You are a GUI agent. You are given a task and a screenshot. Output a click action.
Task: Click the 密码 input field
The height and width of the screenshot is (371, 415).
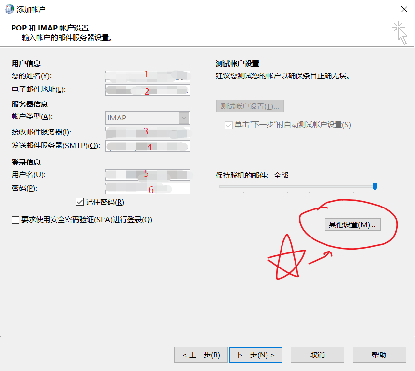[x=148, y=188]
